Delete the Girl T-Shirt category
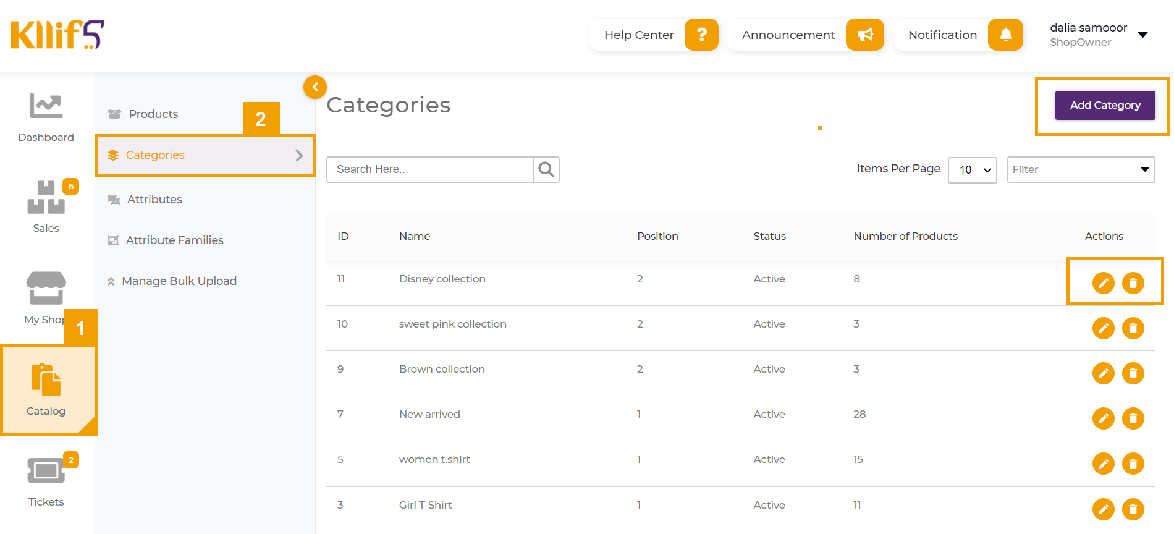Image resolution: width=1174 pixels, height=534 pixels. (1133, 509)
